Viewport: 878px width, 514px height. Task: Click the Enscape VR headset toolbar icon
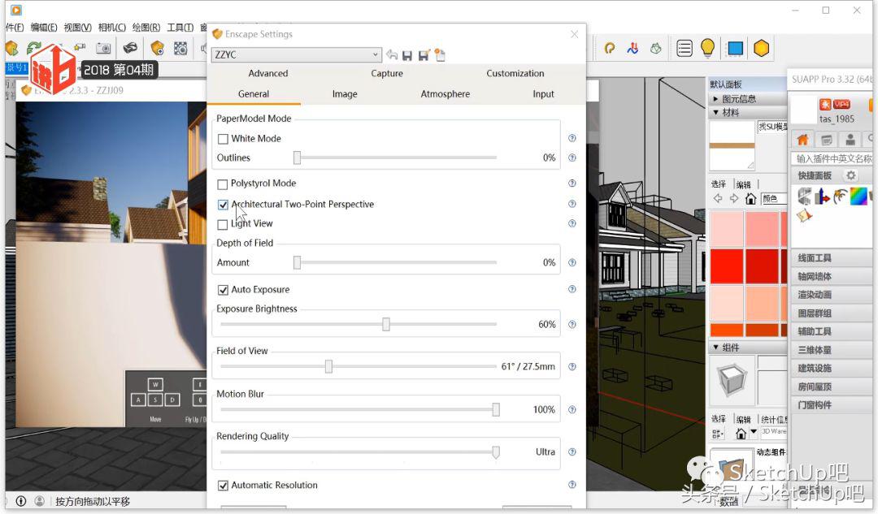(130, 49)
